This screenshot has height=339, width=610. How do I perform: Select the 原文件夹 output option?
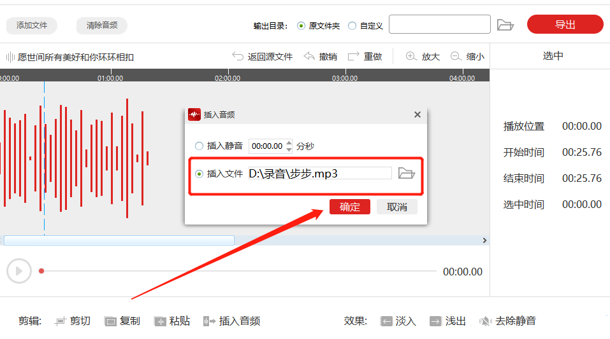[x=301, y=25]
